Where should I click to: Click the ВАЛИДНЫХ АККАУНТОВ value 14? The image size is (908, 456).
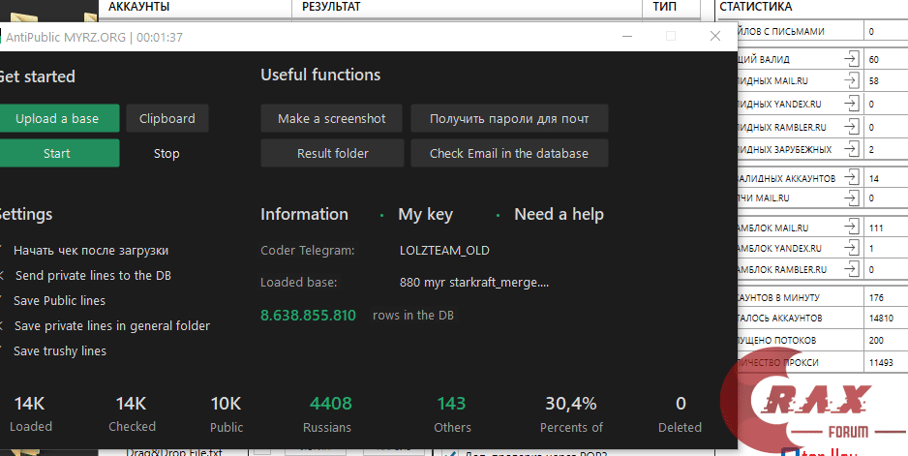pos(874,178)
